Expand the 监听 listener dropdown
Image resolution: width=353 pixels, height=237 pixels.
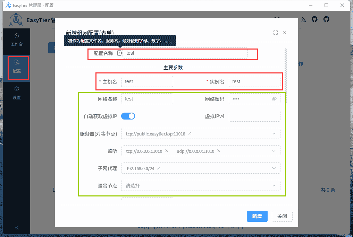274,151
